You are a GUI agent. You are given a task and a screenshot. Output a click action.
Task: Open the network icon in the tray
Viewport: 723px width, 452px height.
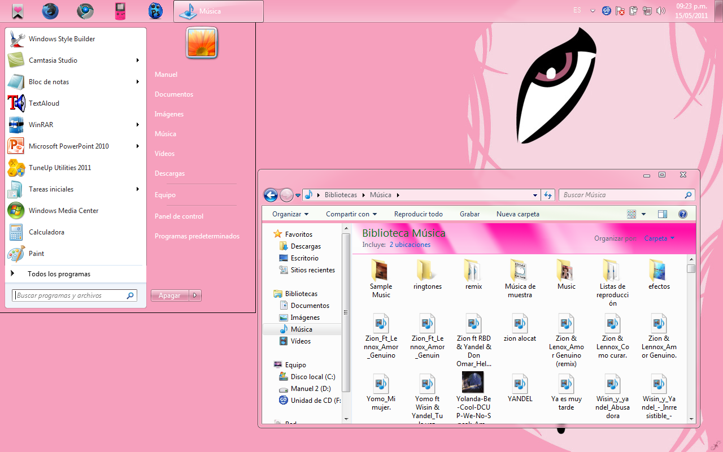(x=647, y=10)
